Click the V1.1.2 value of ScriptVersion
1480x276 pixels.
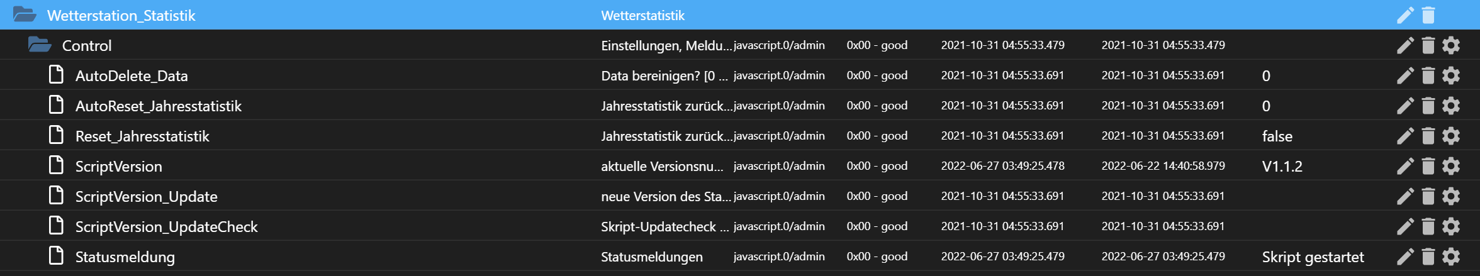point(1282,167)
